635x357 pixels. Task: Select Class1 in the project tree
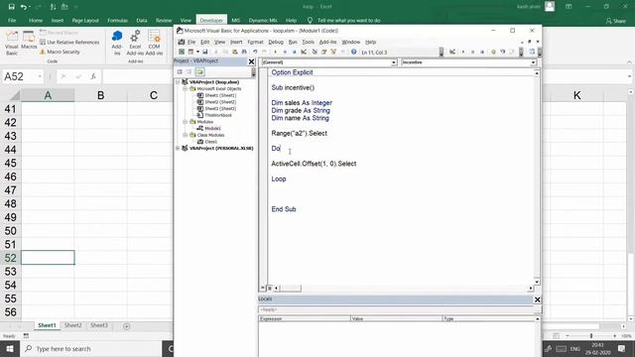click(210, 142)
